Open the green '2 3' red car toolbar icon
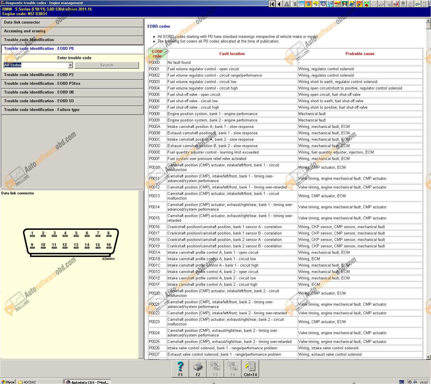 (366, 4)
